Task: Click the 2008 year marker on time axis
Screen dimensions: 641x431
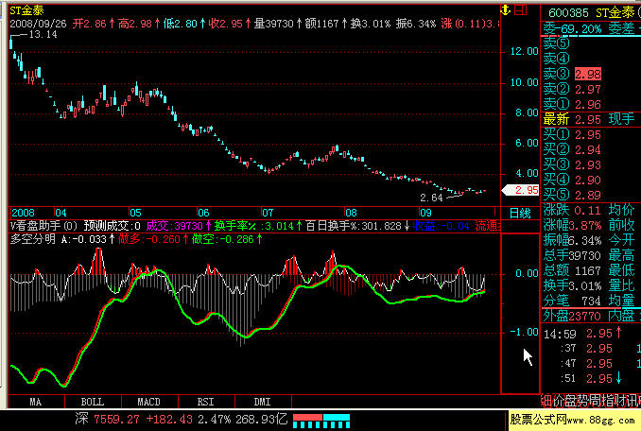Action: [x=23, y=213]
